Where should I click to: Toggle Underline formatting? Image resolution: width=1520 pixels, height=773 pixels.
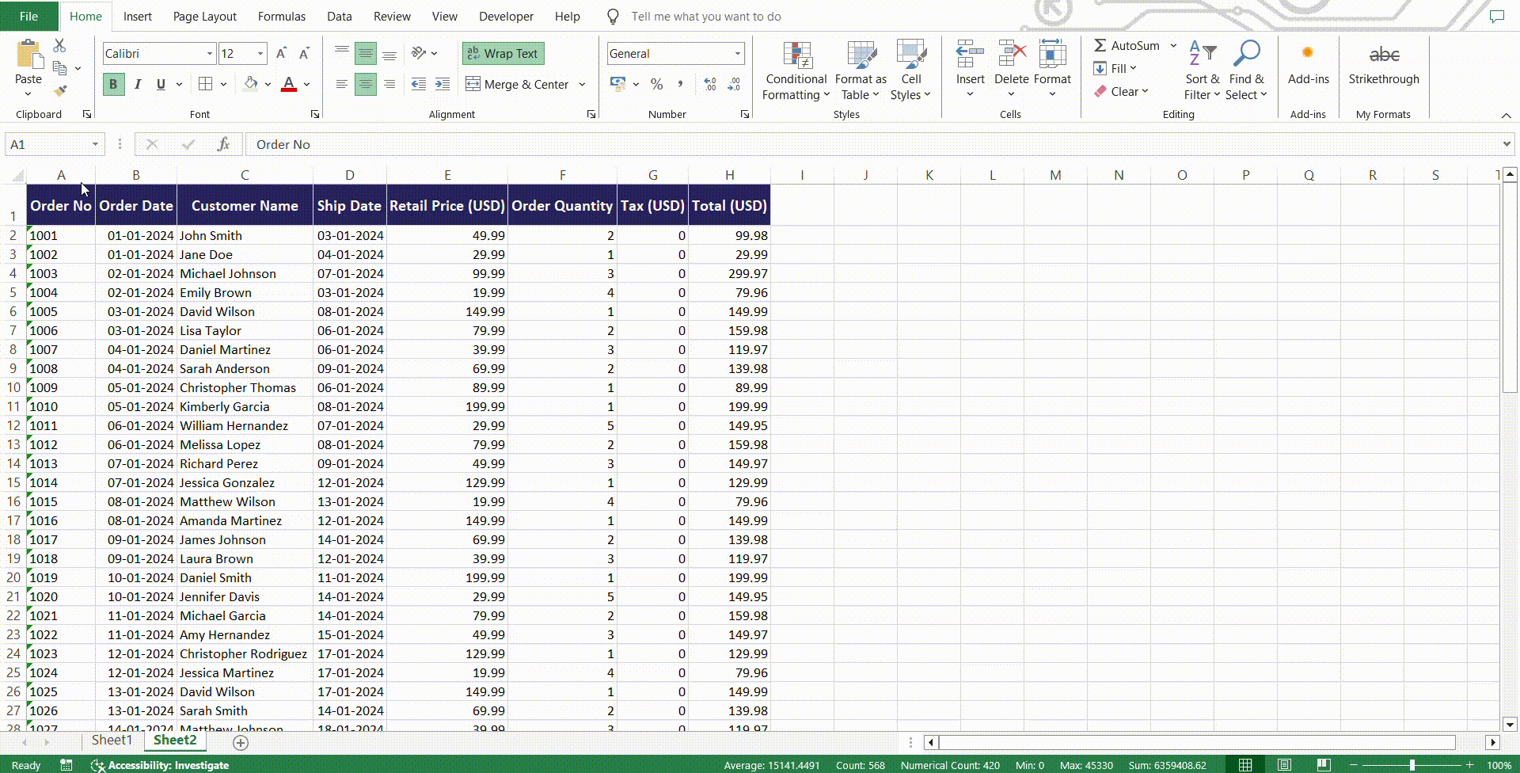pos(161,84)
